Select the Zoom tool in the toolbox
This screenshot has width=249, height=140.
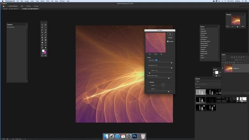click(42, 45)
